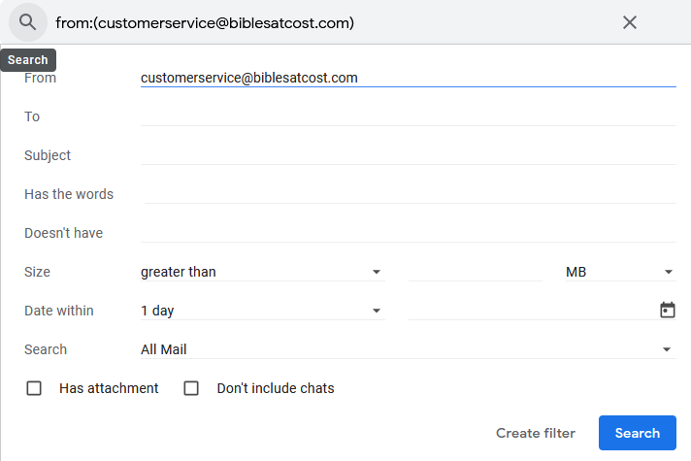Expand the MB size unit dropdown
The image size is (691, 461).
tap(620, 272)
